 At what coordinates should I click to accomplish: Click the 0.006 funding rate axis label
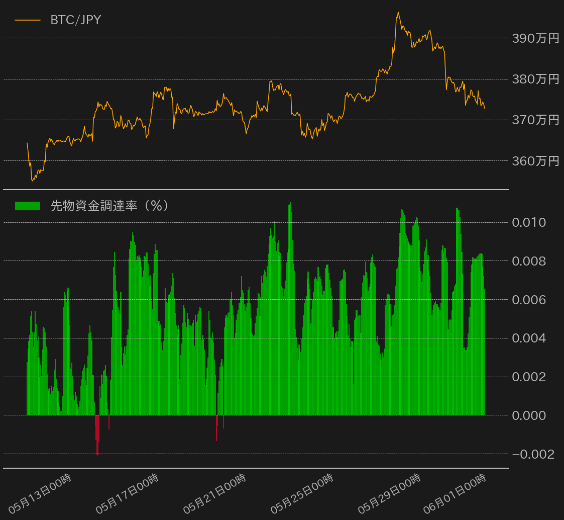point(528,300)
